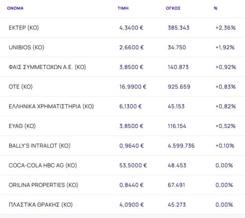This screenshot has height=218, width=245.
Task: Click the +0,82% change for ΕΛΛΗΝΙΚΑ ΧΡΗΜΑΤΙΣΤΗΡΙΑ
Action: 225,106
